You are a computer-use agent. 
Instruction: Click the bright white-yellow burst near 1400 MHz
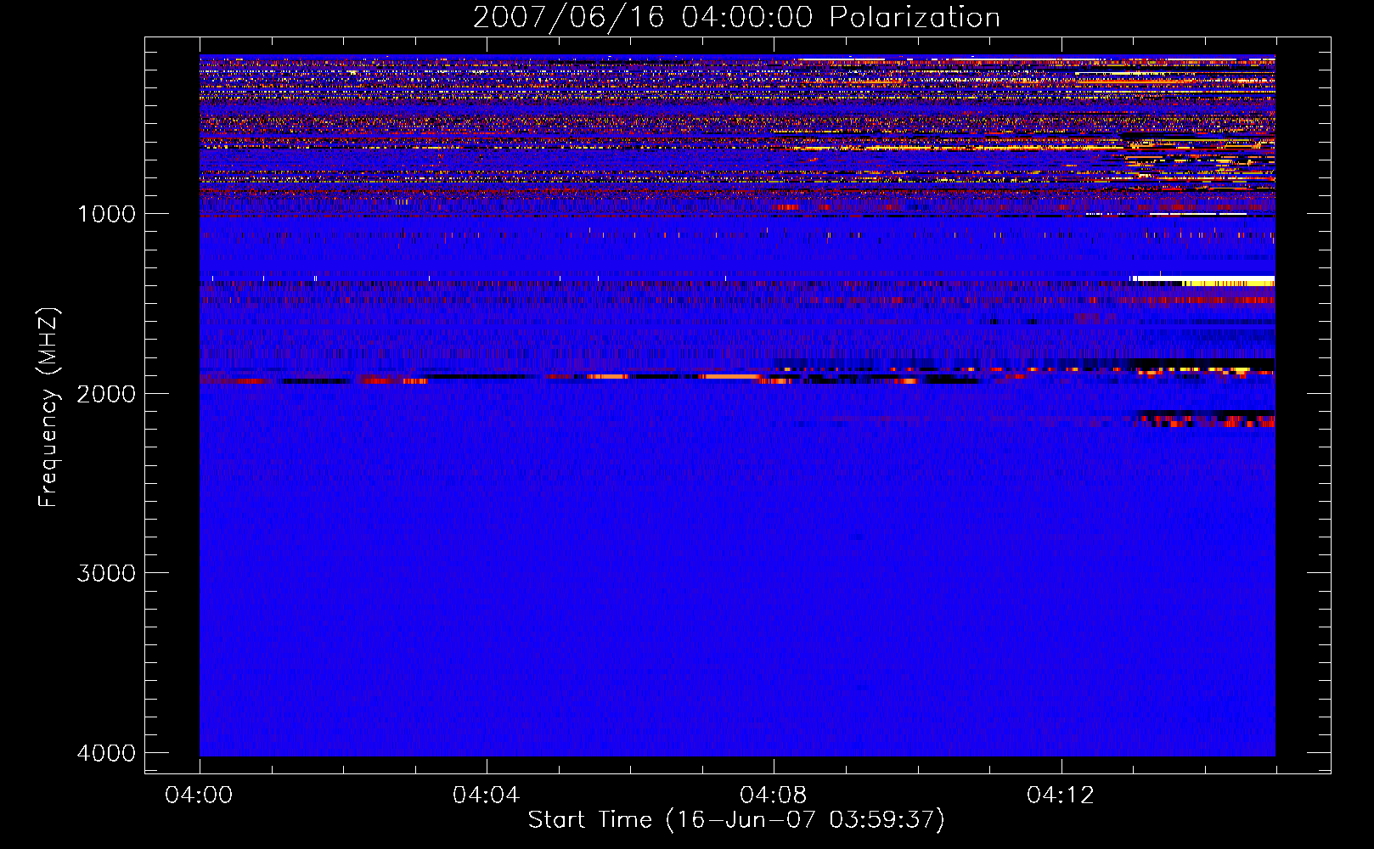pyautogui.click(x=1203, y=280)
